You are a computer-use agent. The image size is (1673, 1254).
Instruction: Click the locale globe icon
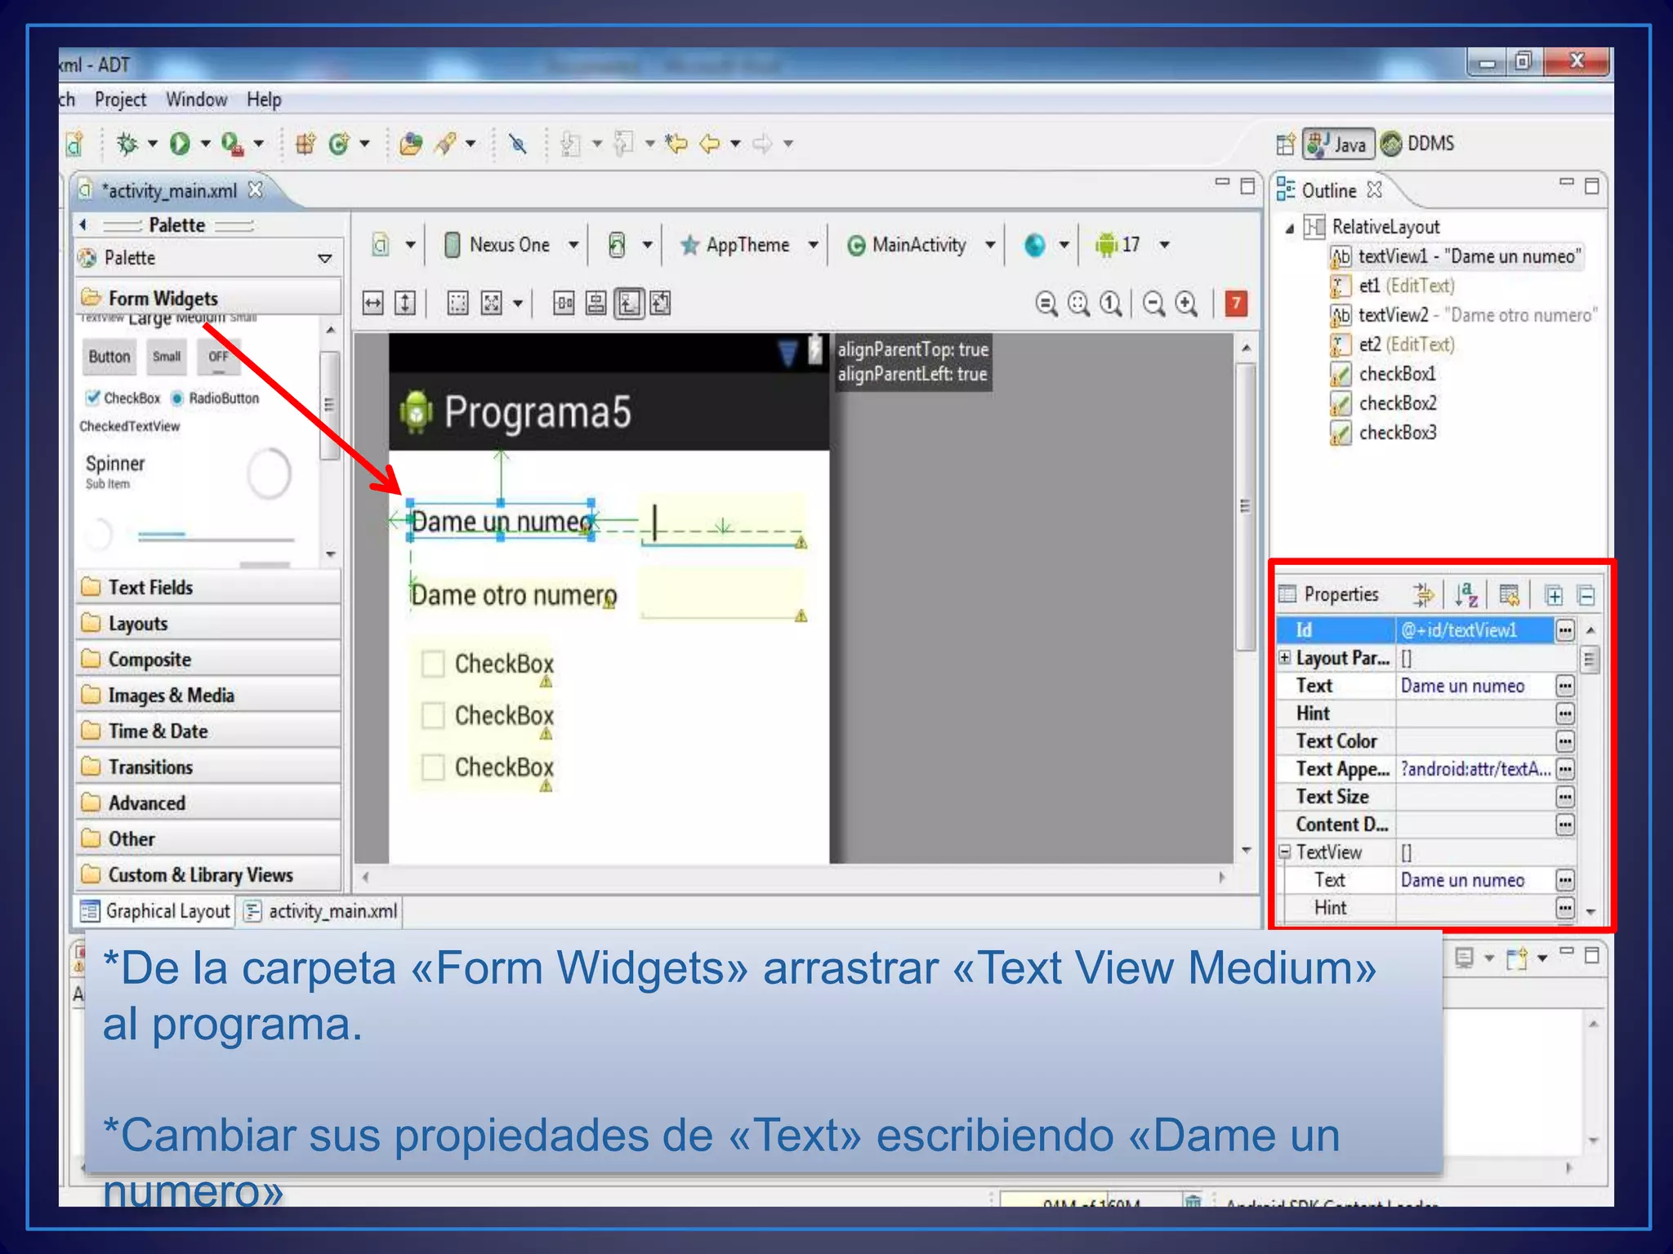tap(1034, 244)
